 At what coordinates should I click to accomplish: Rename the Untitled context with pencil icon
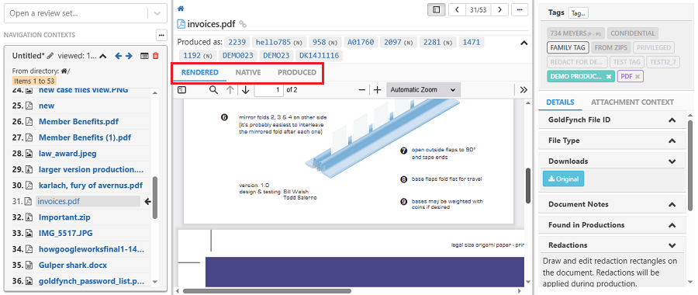(x=50, y=56)
